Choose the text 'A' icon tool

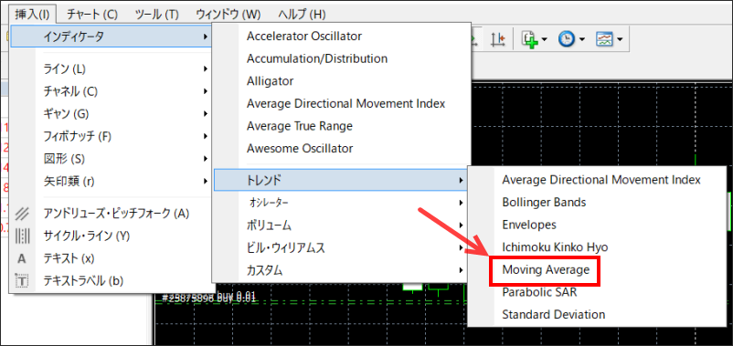(x=22, y=258)
